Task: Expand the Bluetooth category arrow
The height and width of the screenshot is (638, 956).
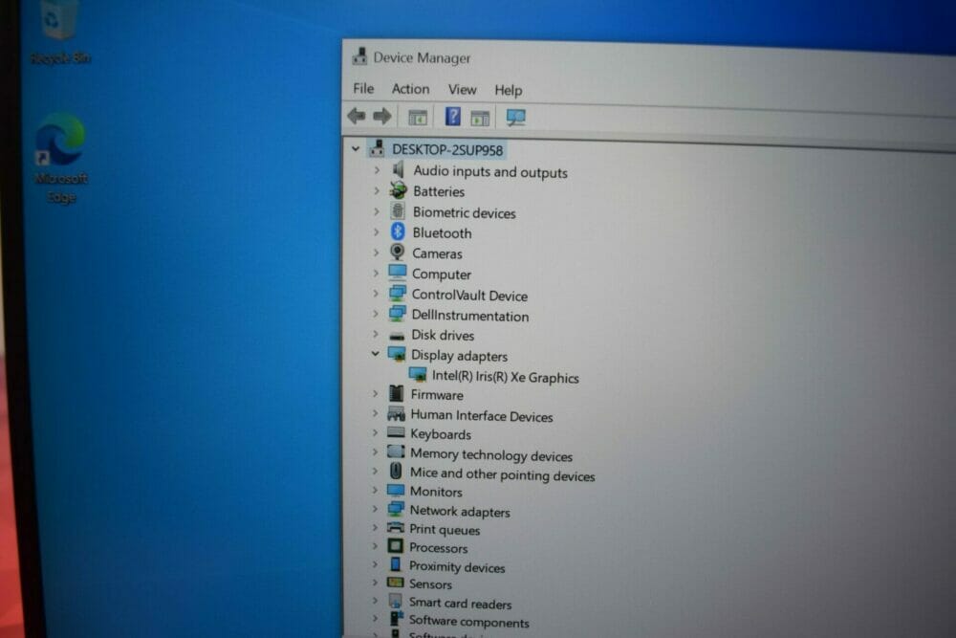Action: (377, 231)
